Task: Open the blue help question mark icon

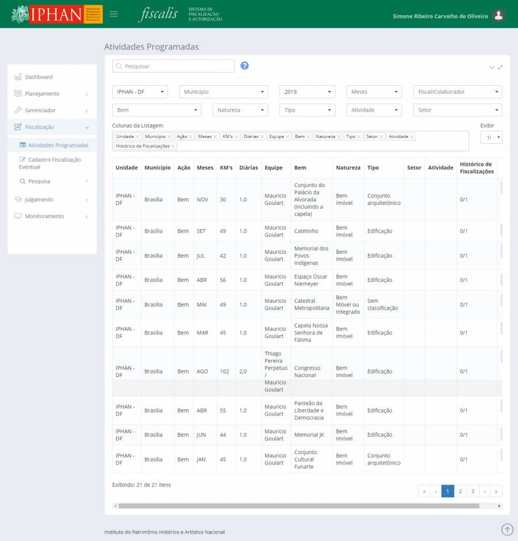Action: (x=245, y=66)
